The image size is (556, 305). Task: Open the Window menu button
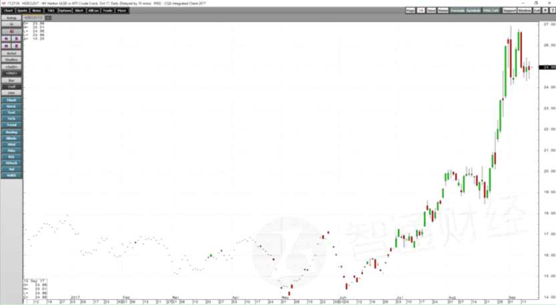525,11
